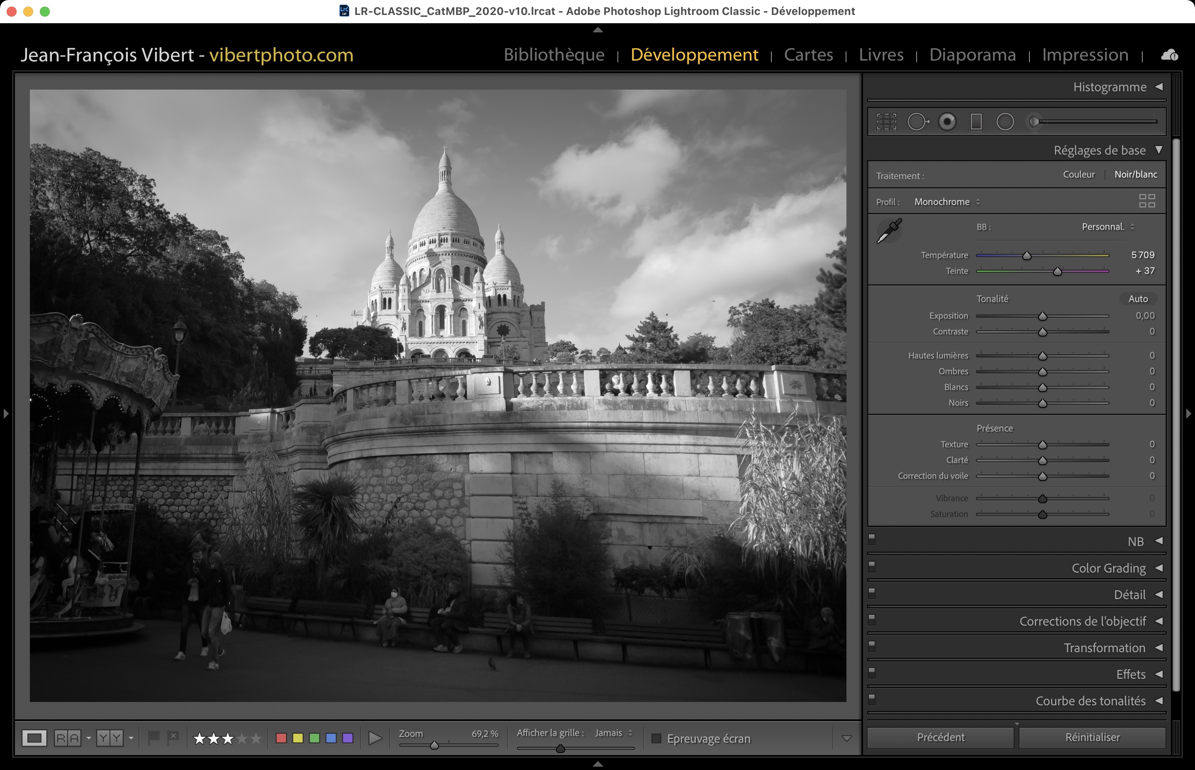Select the Crop Overlay tool
Screen dimensions: 1195x770
[887, 122]
